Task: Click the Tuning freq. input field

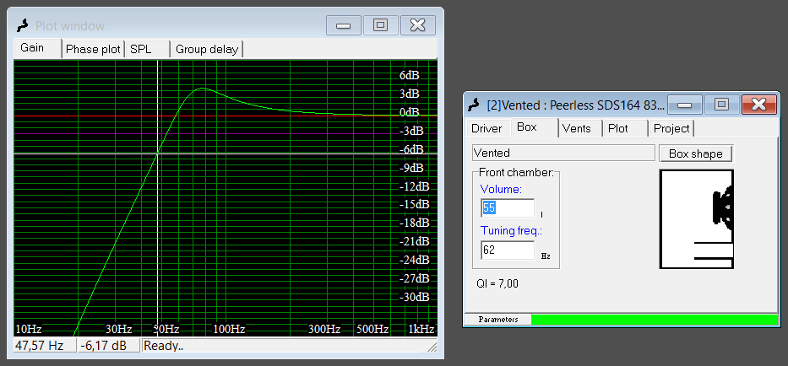Action: click(508, 250)
